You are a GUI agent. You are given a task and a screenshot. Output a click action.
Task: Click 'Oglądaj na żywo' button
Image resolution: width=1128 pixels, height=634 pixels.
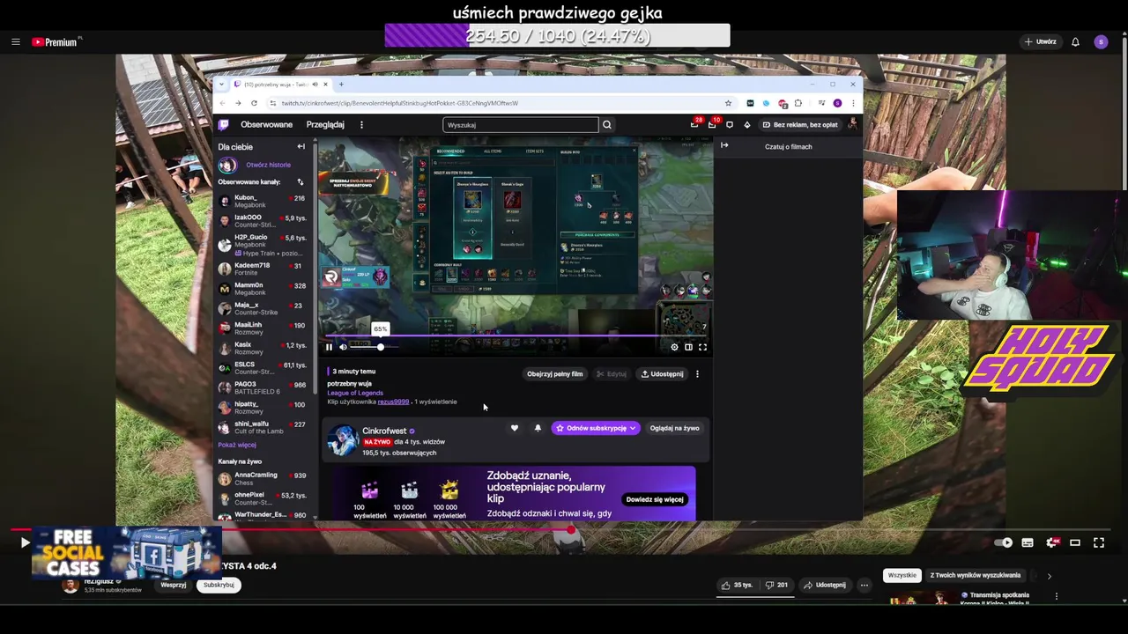pyautogui.click(x=674, y=428)
